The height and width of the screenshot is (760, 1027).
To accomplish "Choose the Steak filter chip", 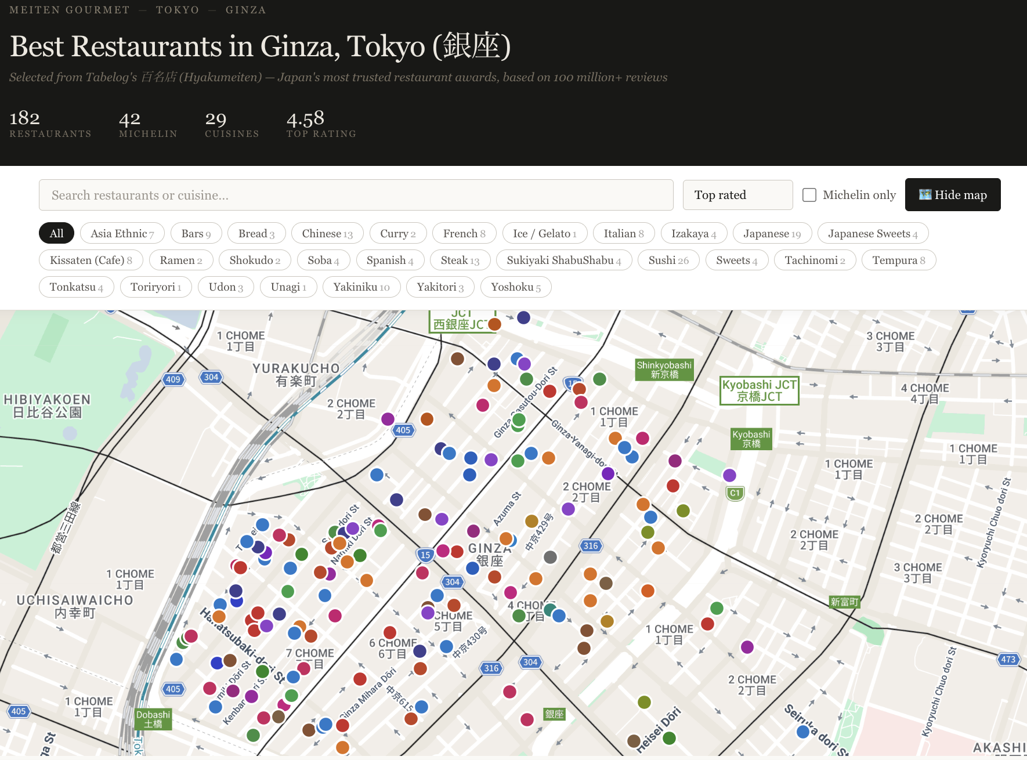I will tap(460, 260).
